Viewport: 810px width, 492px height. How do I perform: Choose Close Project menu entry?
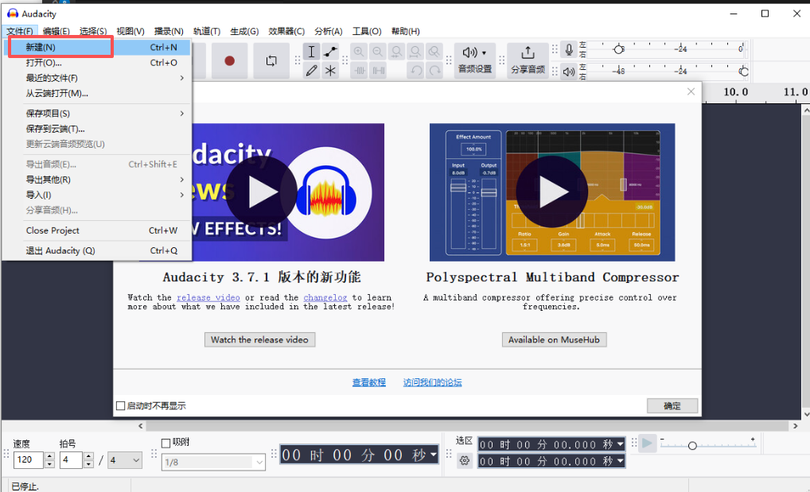tap(97, 231)
